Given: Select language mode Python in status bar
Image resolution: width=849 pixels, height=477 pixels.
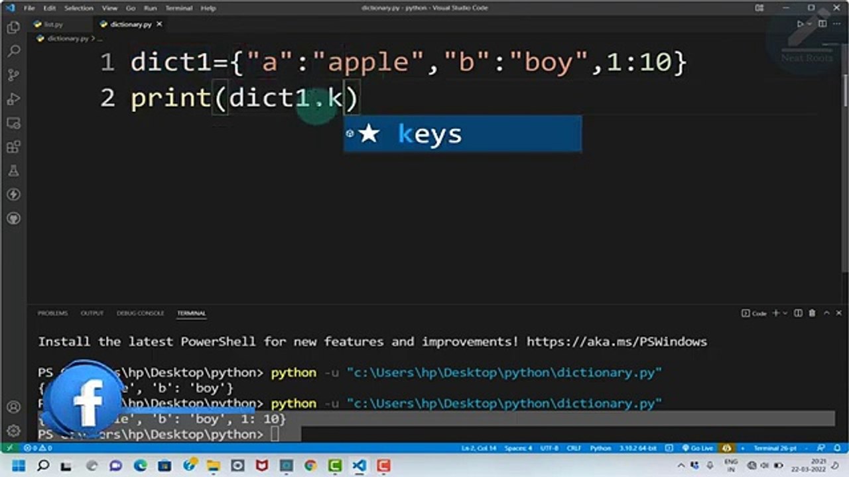Looking at the screenshot, I should point(600,448).
